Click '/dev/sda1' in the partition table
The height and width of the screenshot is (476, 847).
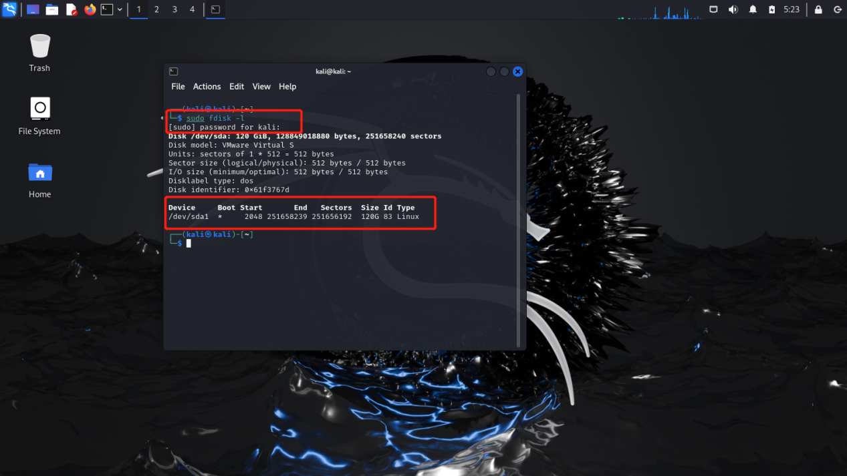click(x=189, y=217)
